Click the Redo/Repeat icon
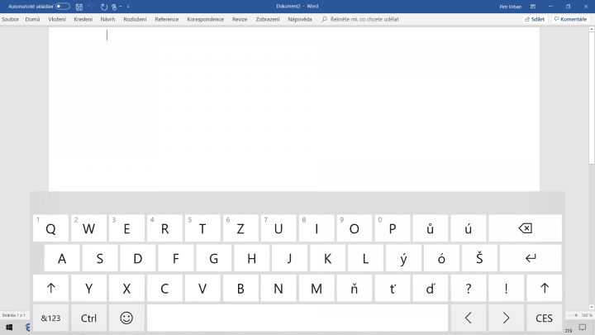This screenshot has width=595, height=335. pos(104,7)
